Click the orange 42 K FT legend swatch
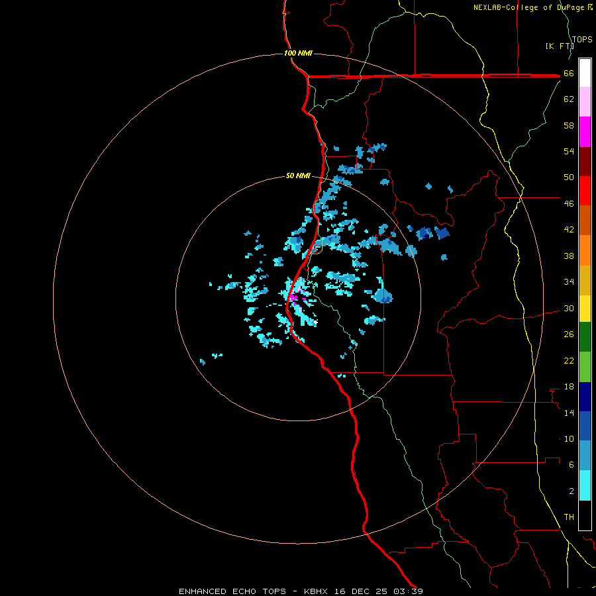 [x=585, y=250]
